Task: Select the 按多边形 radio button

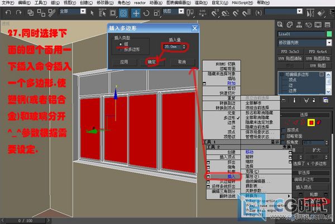Action: click(x=120, y=50)
